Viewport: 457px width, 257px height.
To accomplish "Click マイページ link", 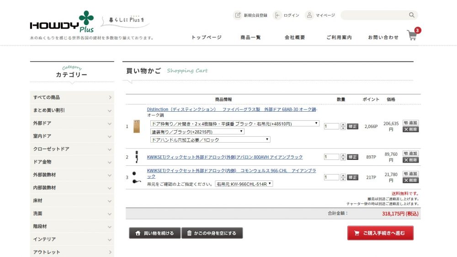I will tap(325, 15).
